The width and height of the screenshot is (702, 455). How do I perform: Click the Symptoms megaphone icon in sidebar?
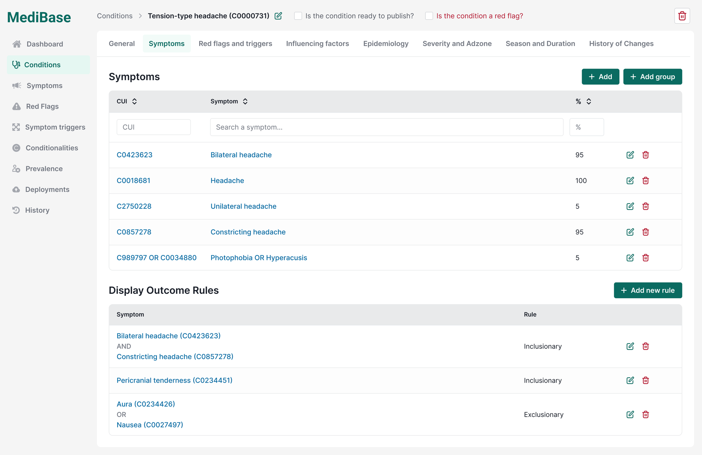pyautogui.click(x=16, y=85)
